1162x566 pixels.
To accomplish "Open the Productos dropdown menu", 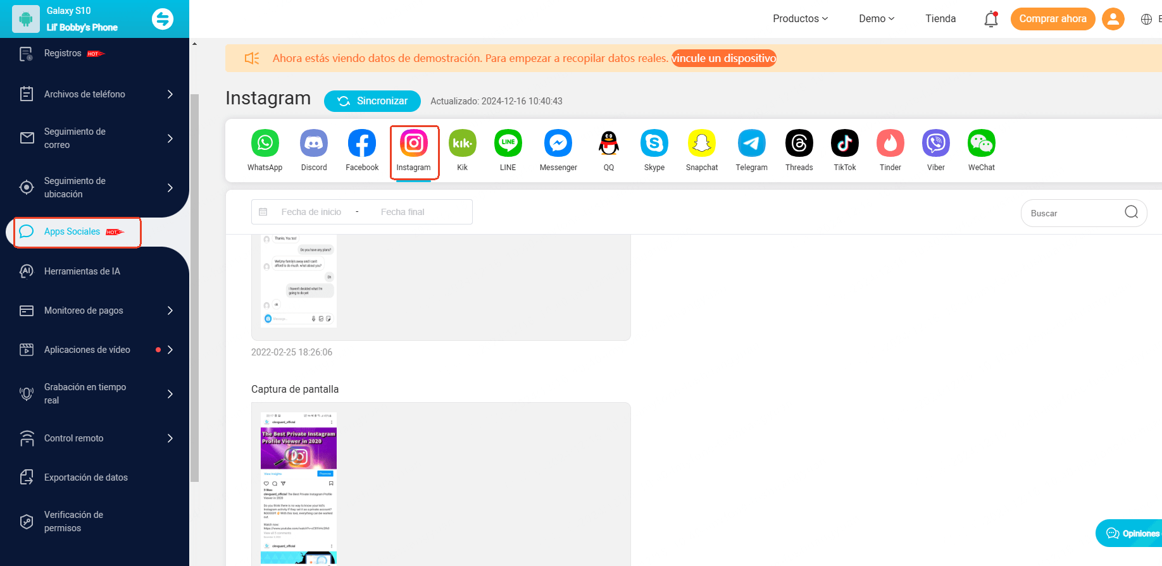I will 800,19.
